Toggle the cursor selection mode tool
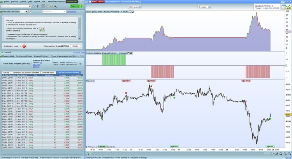This screenshot has height=159, width=292. coord(43,6)
